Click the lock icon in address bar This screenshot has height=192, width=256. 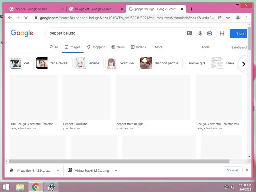(x=36, y=18)
